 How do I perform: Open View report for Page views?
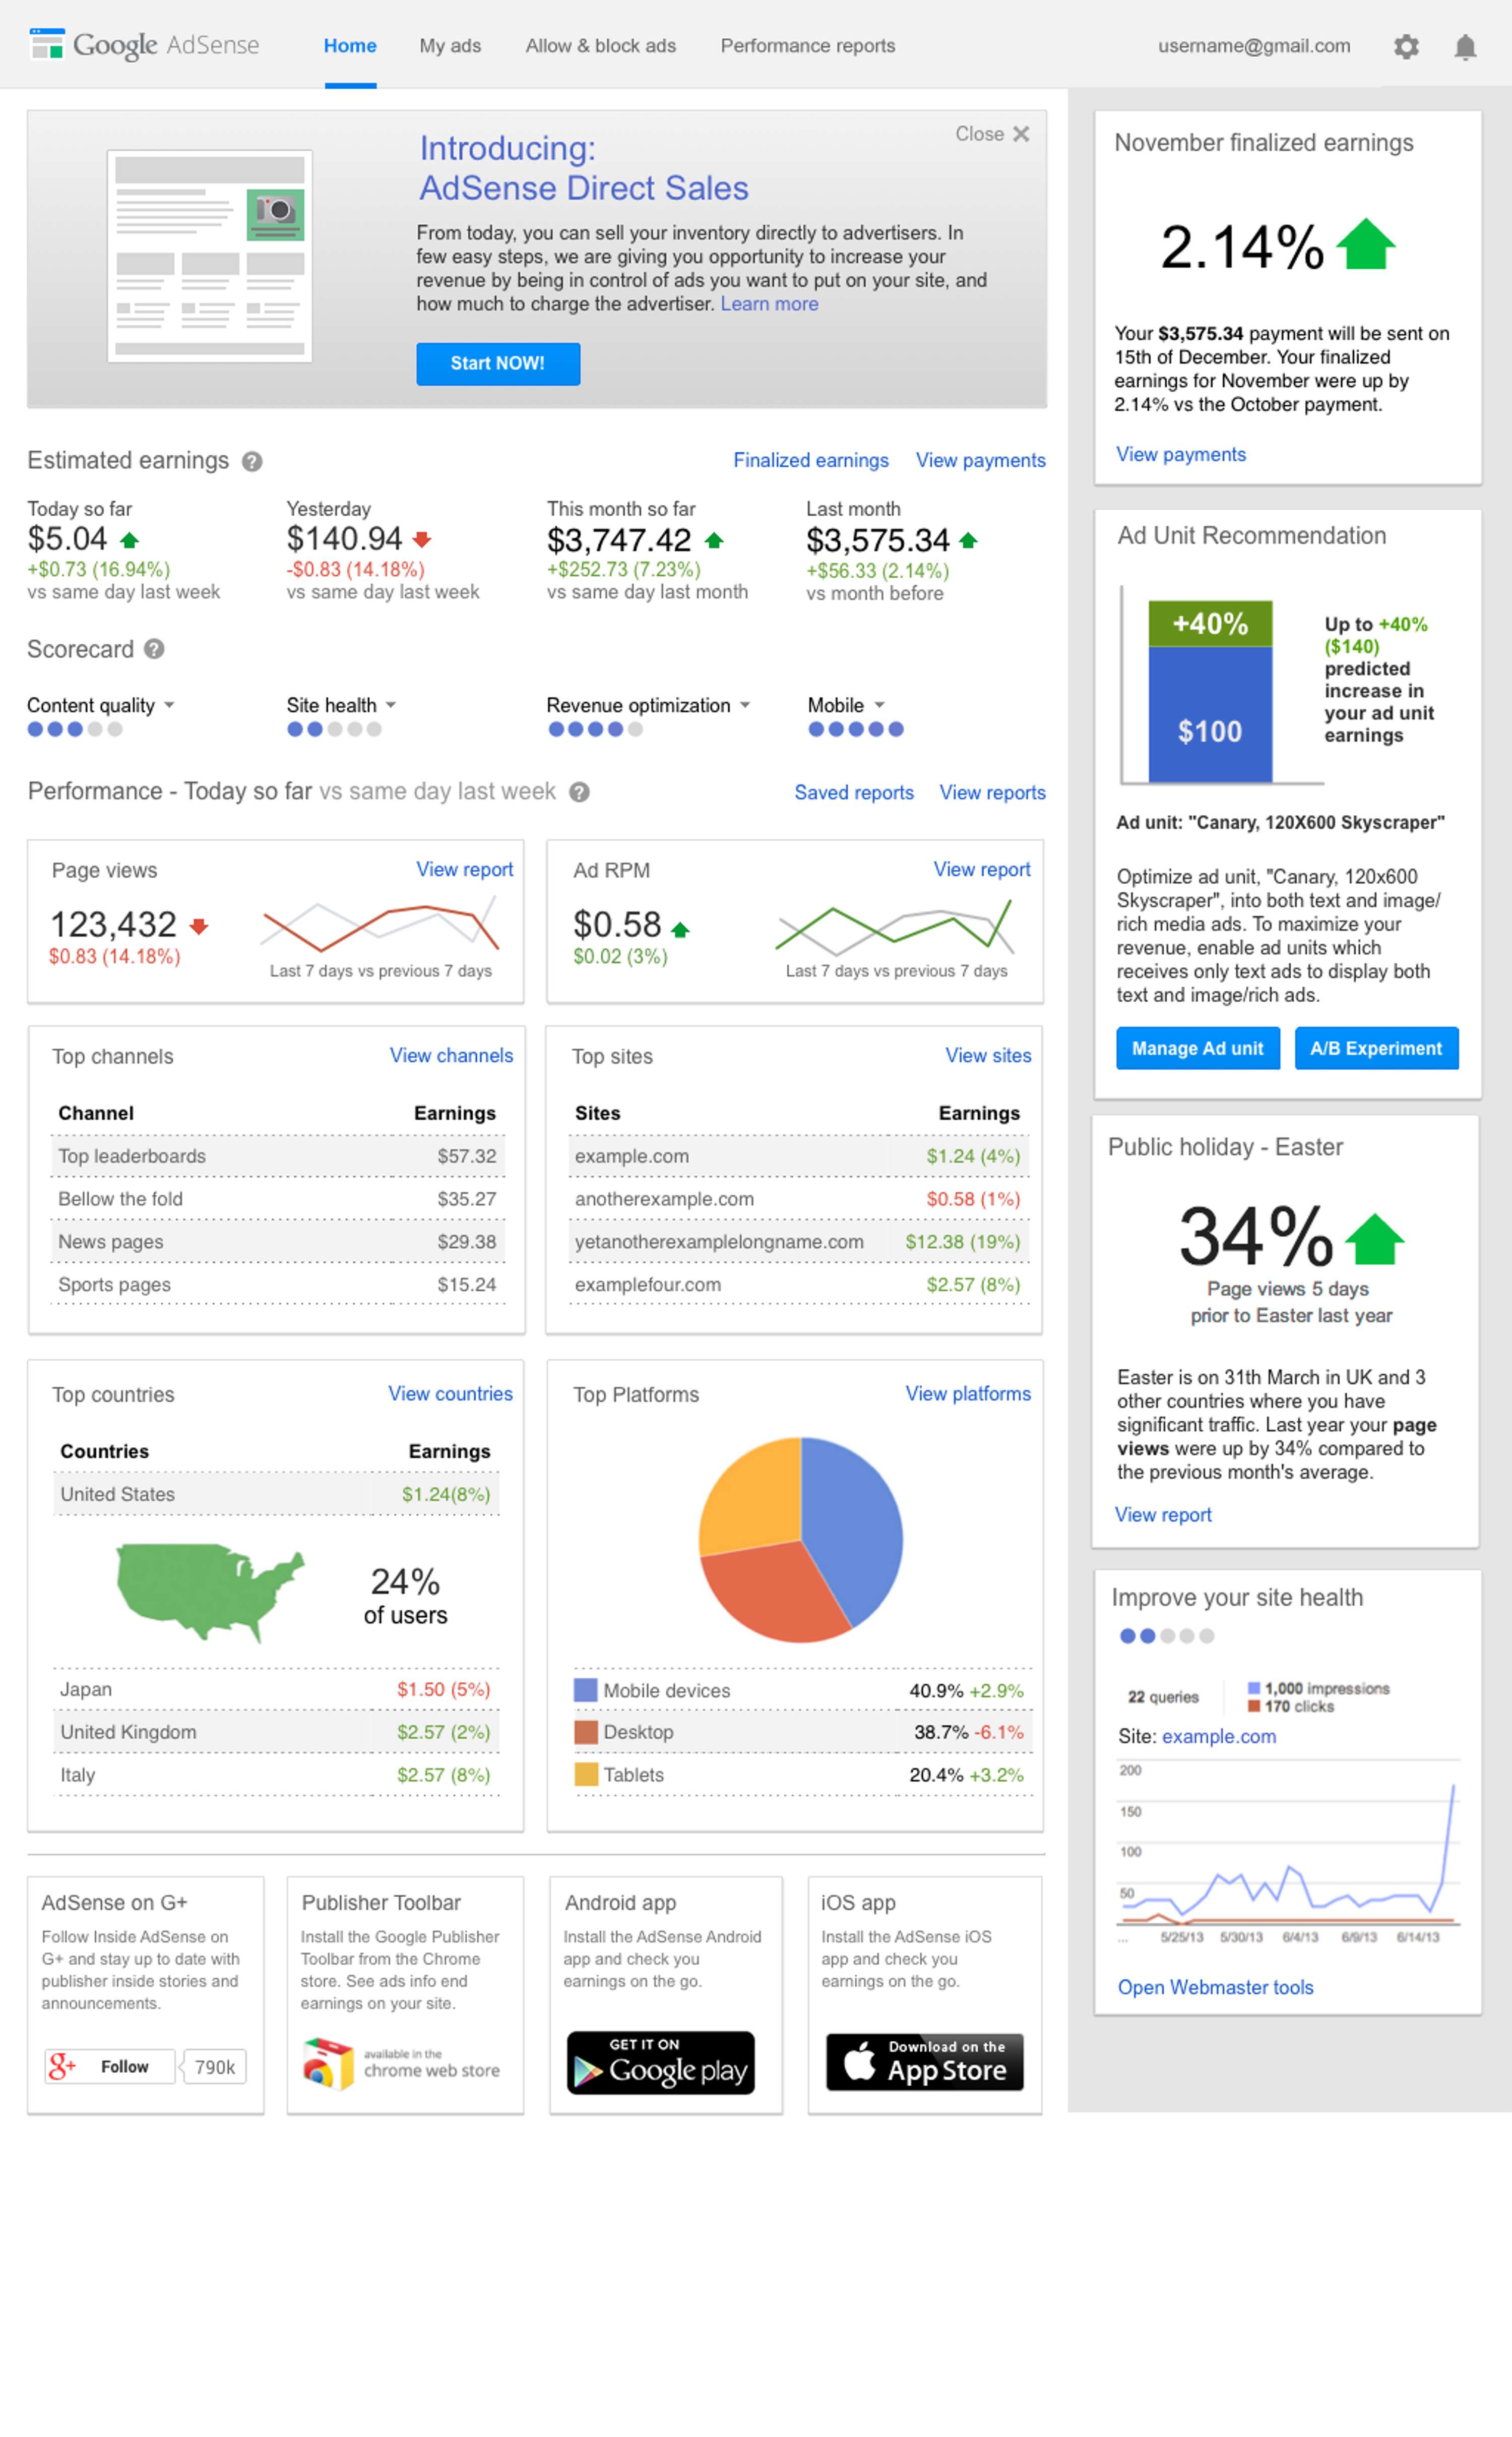465,869
